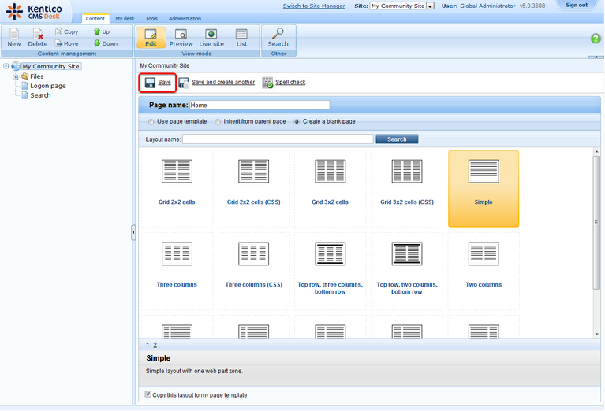The image size is (605, 411).
Task: Select Top row, two columns, bottom row layout
Action: pos(407,271)
